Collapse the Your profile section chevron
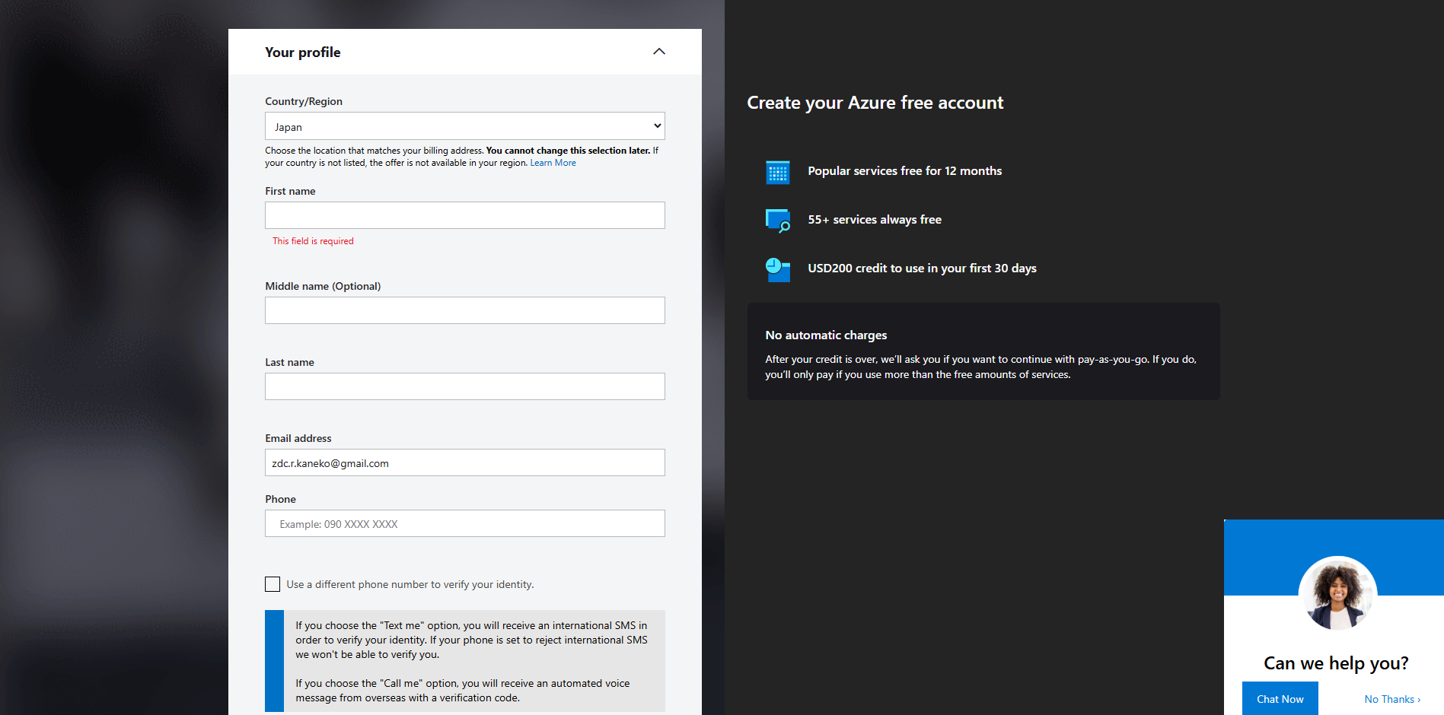Screen dimensions: 1444x715 [x=658, y=52]
